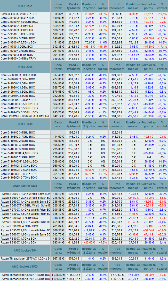Select Core i5 9600K 3,7GHz BOX
168x281 pixels.
[x=18, y=38]
